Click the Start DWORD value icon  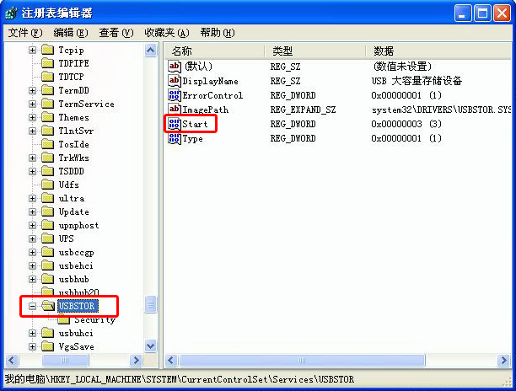[x=175, y=124]
